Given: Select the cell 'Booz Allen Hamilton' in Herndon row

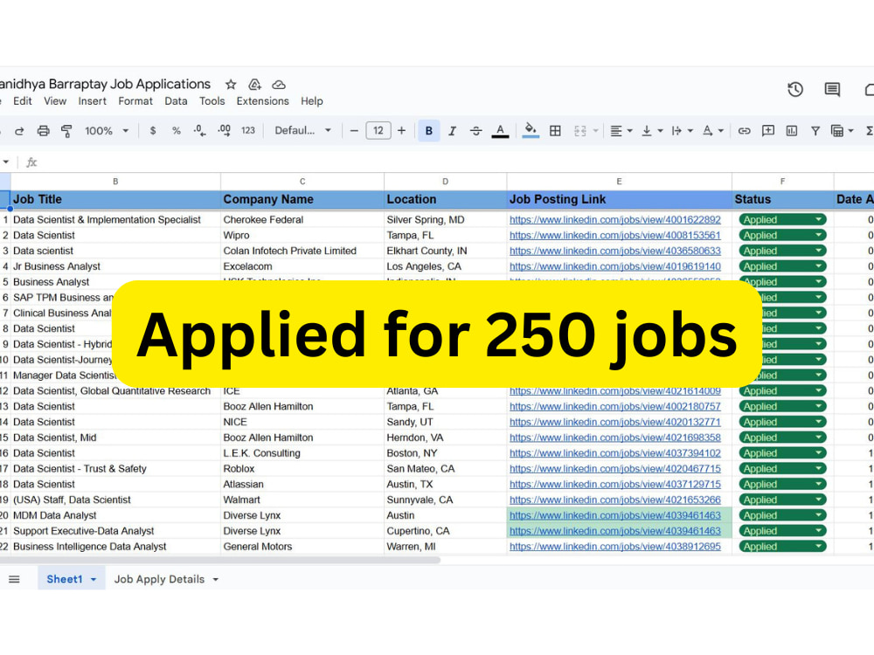Looking at the screenshot, I should point(302,438).
